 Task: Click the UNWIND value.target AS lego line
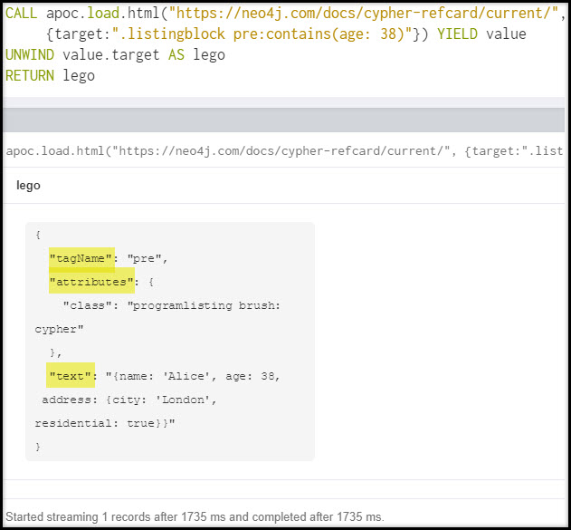(115, 54)
